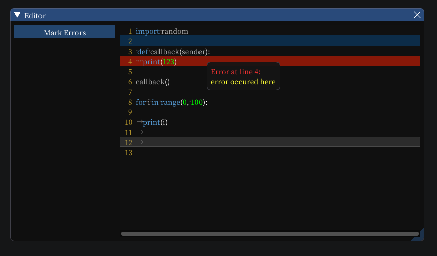437x256 pixels.
Task: Click line number 7
Action: [x=130, y=92]
